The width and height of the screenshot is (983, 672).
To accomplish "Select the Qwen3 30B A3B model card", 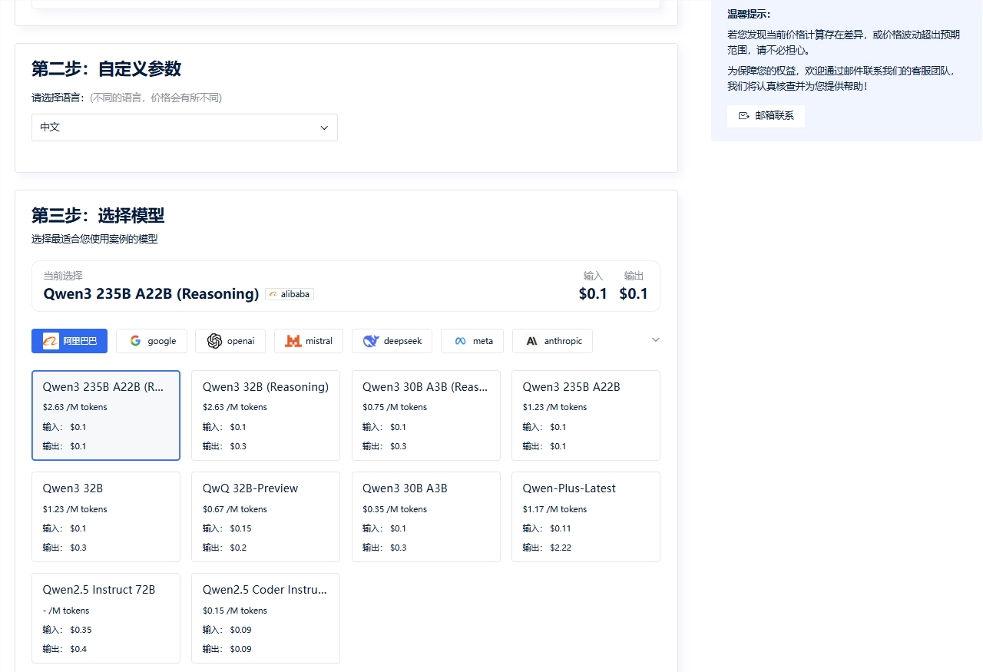I will click(426, 517).
